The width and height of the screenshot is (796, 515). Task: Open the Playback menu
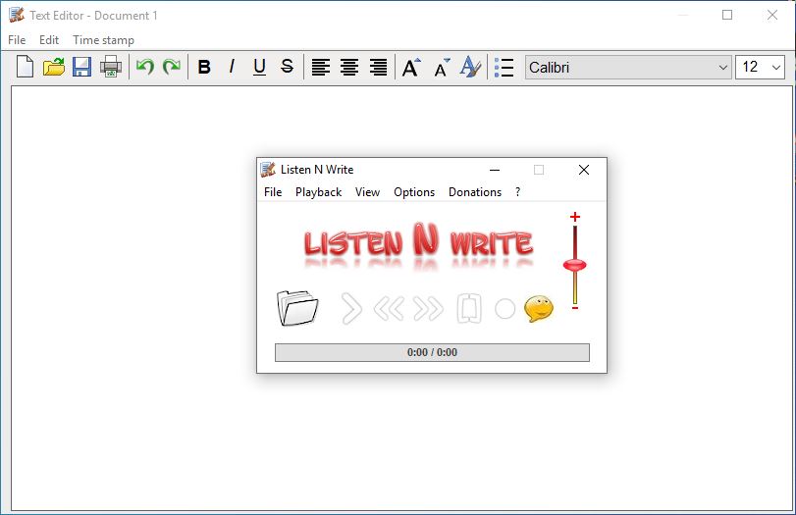point(318,192)
